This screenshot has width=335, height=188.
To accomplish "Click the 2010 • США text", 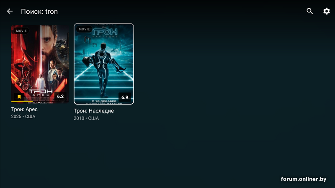I will click(x=86, y=118).
